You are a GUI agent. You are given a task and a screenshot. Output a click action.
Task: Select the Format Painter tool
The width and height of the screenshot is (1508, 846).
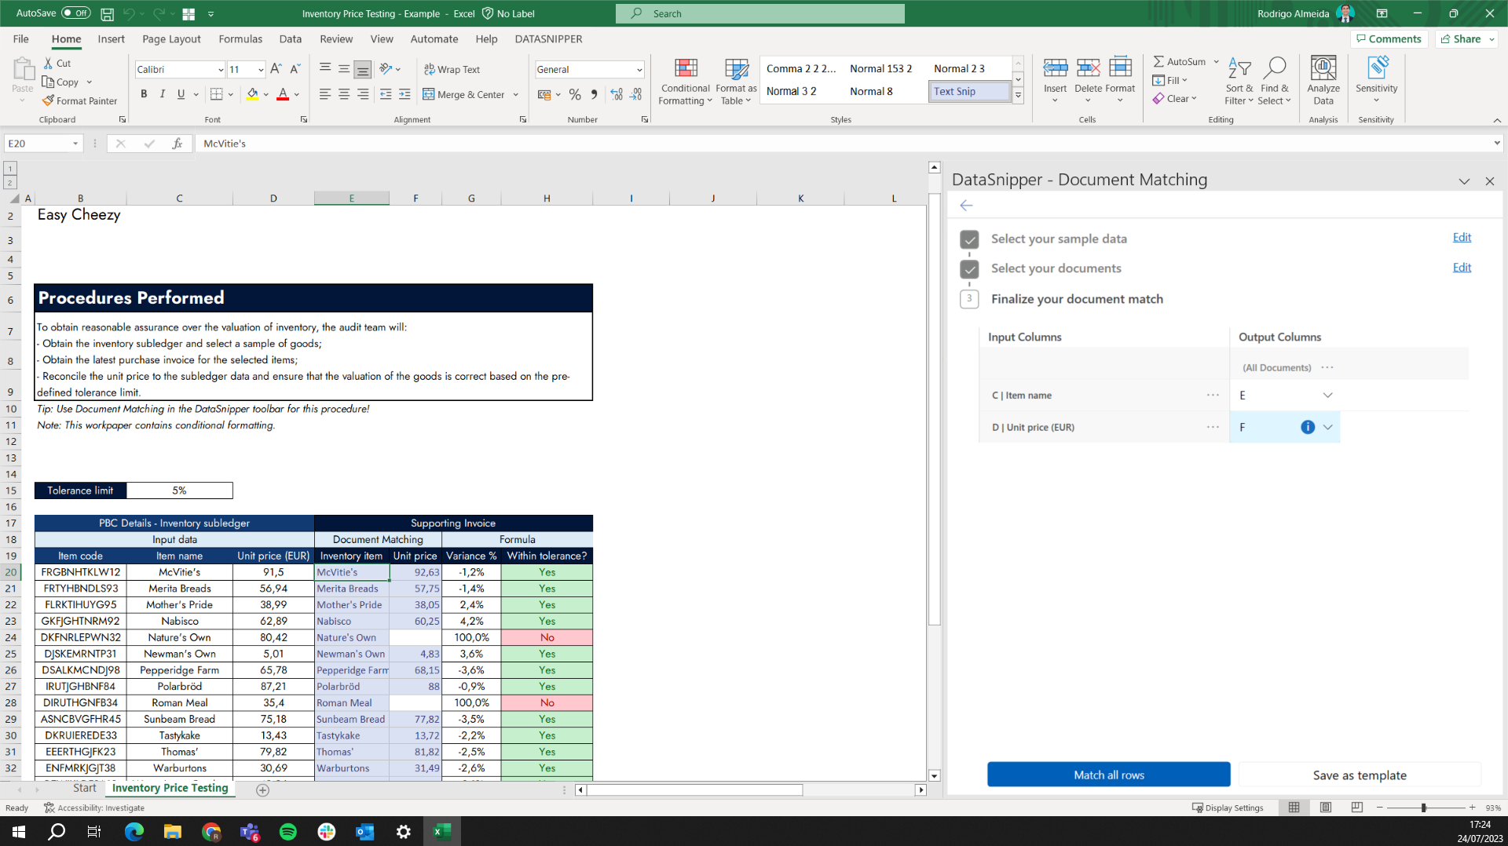(x=79, y=100)
